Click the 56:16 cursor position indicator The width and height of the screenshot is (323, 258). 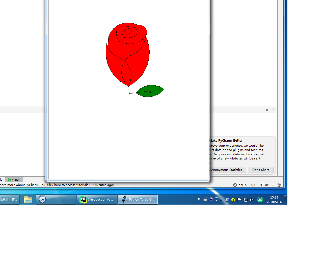243,185
